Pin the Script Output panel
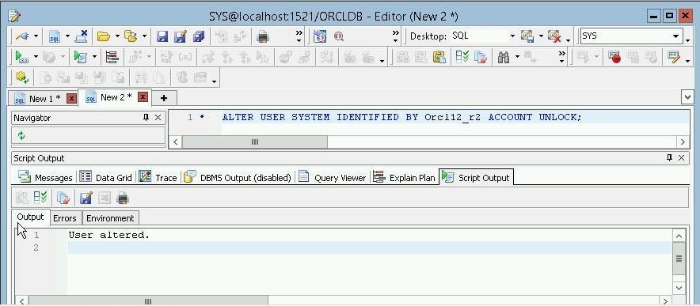The image size is (700, 306). pyautogui.click(x=669, y=158)
